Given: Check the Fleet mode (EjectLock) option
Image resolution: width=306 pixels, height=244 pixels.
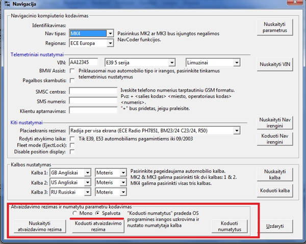Looking at the screenshot, I should (72, 145).
